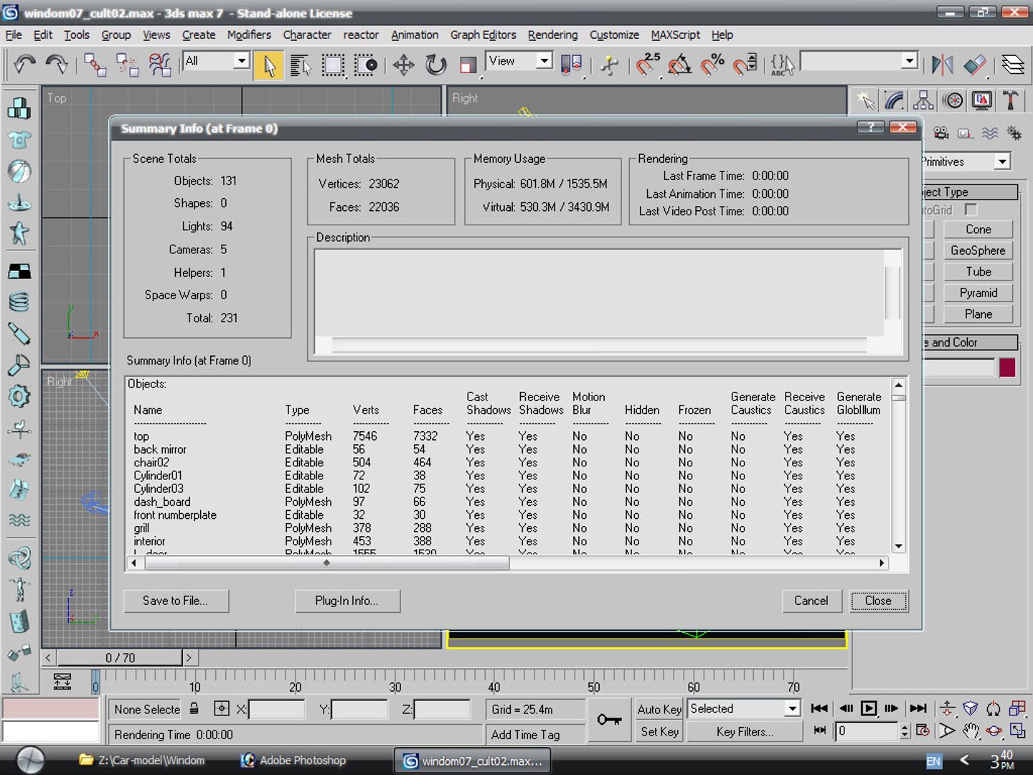Open the Layer Manager icon

[x=1012, y=65]
